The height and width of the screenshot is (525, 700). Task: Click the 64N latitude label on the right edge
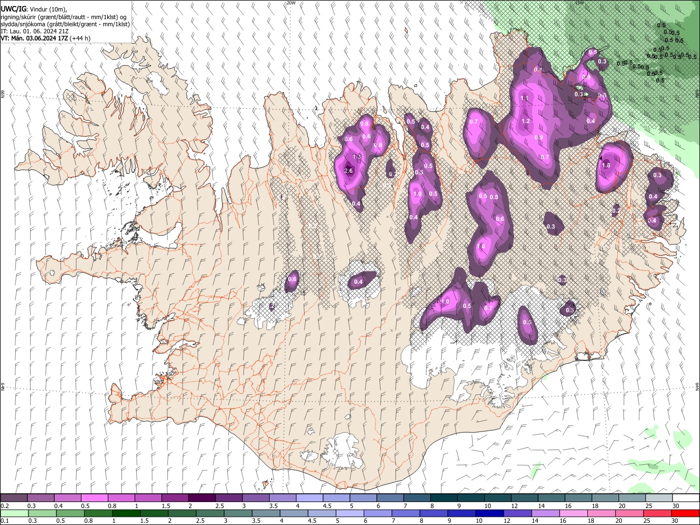coord(697,386)
